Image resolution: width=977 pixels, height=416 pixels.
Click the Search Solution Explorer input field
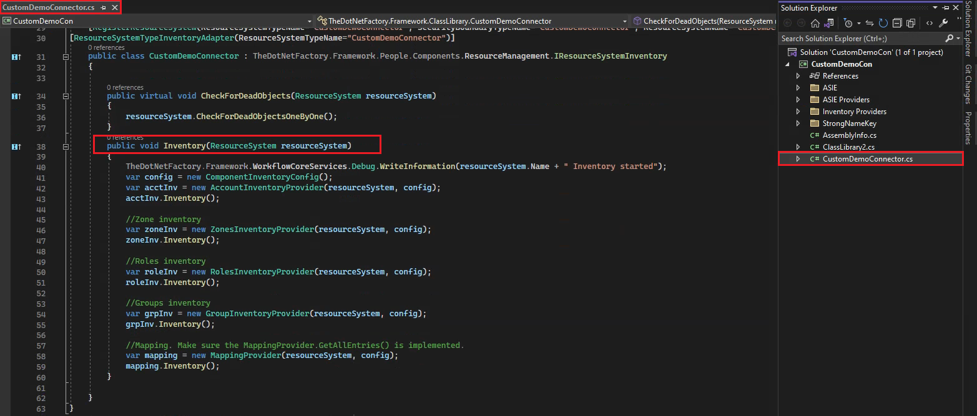pos(862,39)
